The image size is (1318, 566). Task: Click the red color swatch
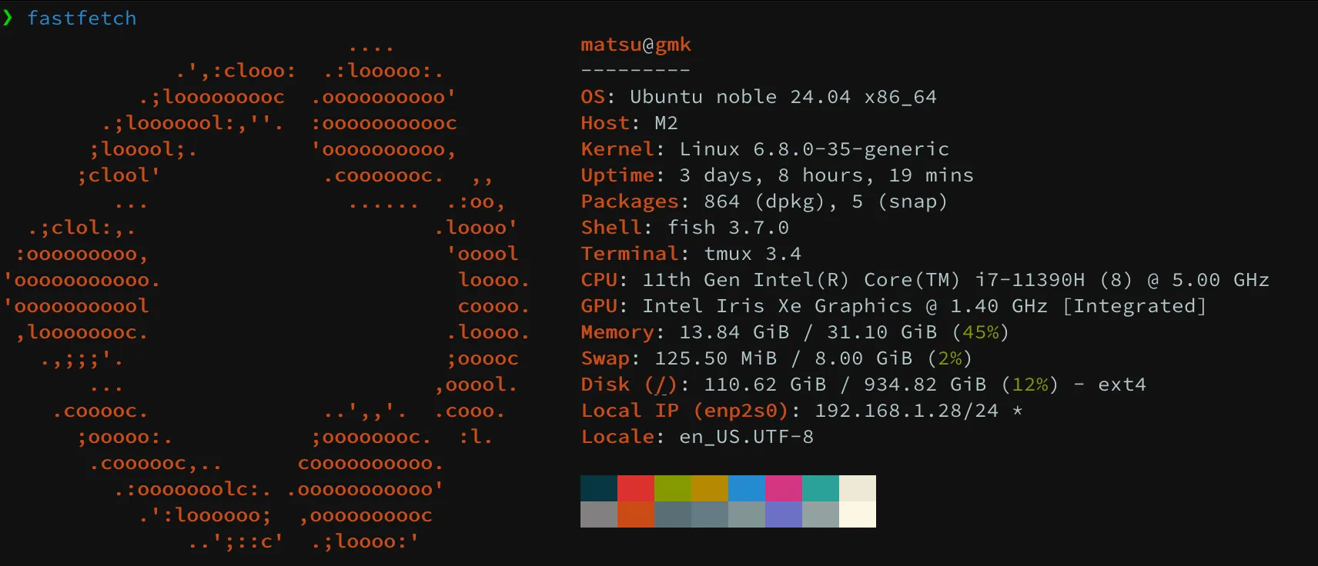(x=636, y=488)
